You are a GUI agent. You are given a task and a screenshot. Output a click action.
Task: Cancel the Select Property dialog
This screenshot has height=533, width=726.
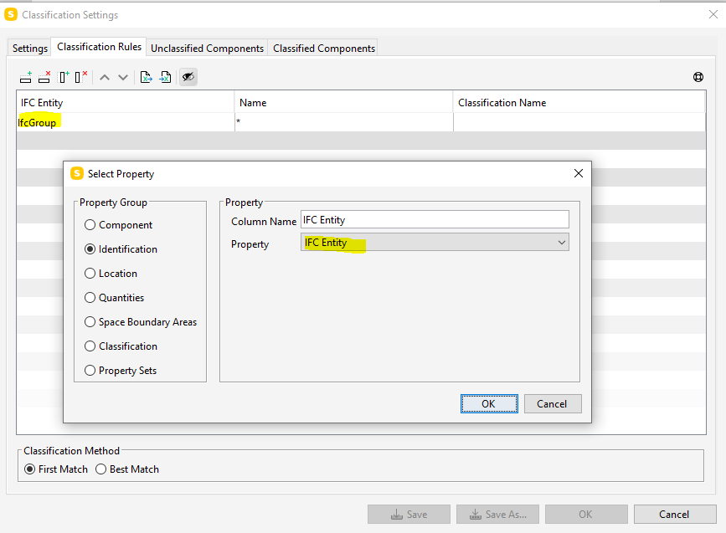pos(553,404)
